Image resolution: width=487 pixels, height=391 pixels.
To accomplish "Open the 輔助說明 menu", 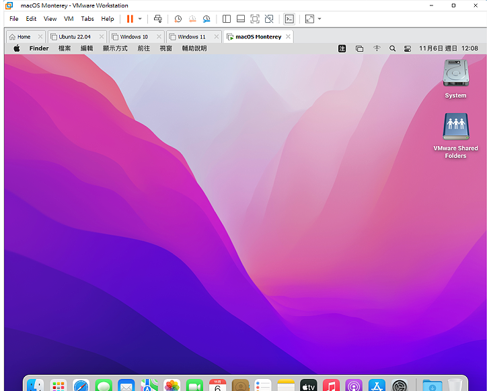I will [x=194, y=48].
